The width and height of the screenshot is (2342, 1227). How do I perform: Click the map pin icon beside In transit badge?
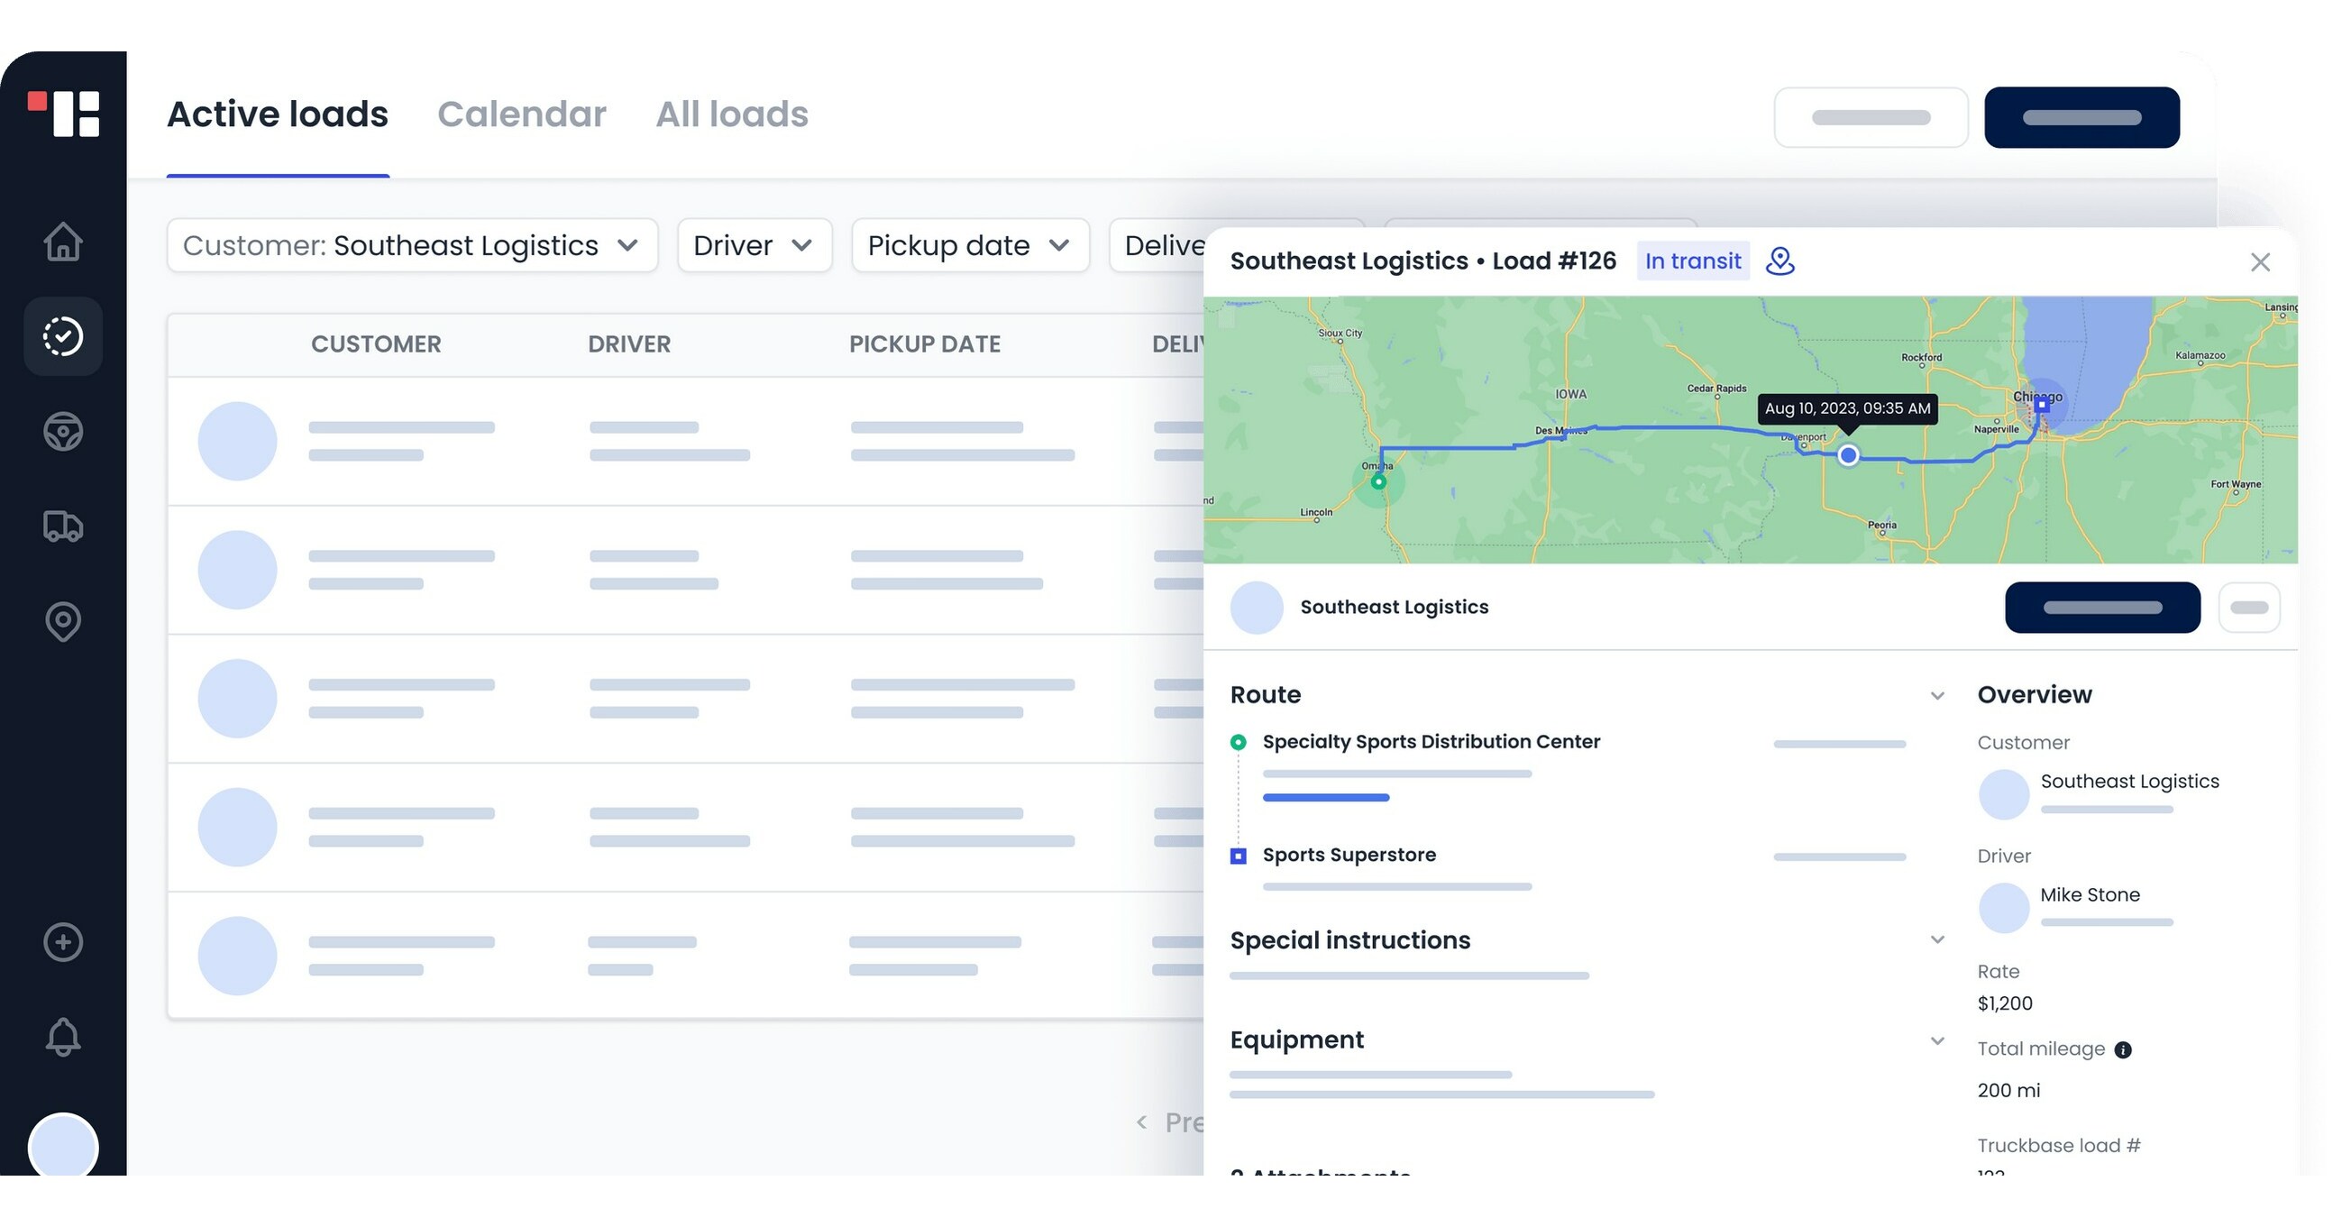point(1781,261)
